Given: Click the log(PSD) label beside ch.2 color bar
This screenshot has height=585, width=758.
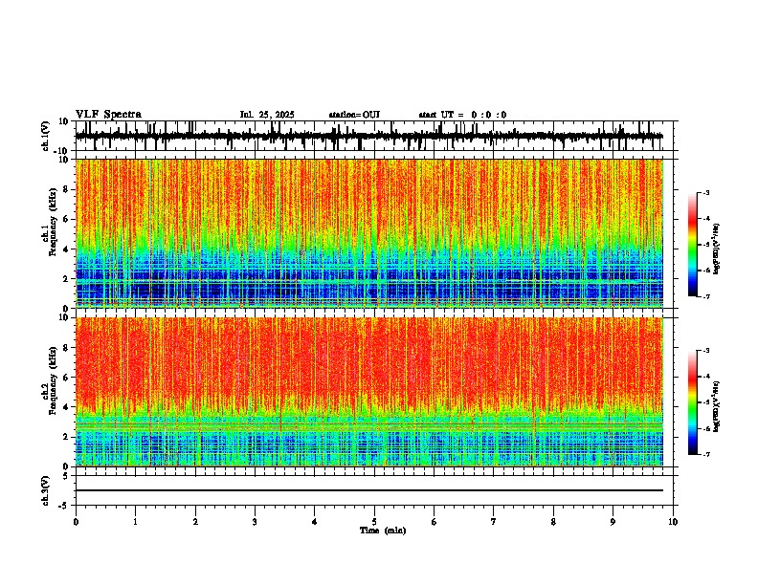Looking at the screenshot, I should pos(717,406).
